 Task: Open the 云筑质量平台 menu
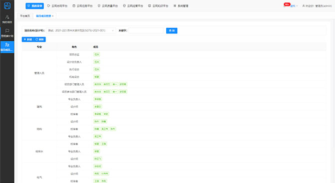coord(108,6)
